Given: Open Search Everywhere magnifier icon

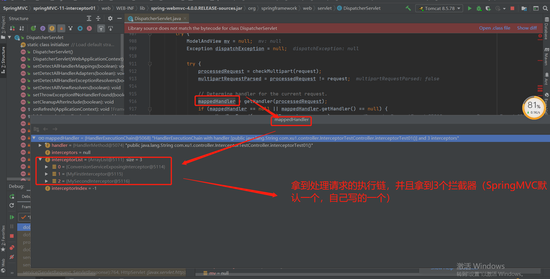Looking at the screenshot, I should 545,8.
